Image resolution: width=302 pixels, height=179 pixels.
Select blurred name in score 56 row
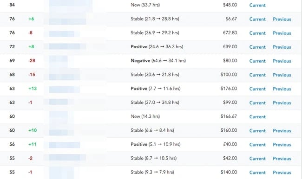(x=64, y=145)
